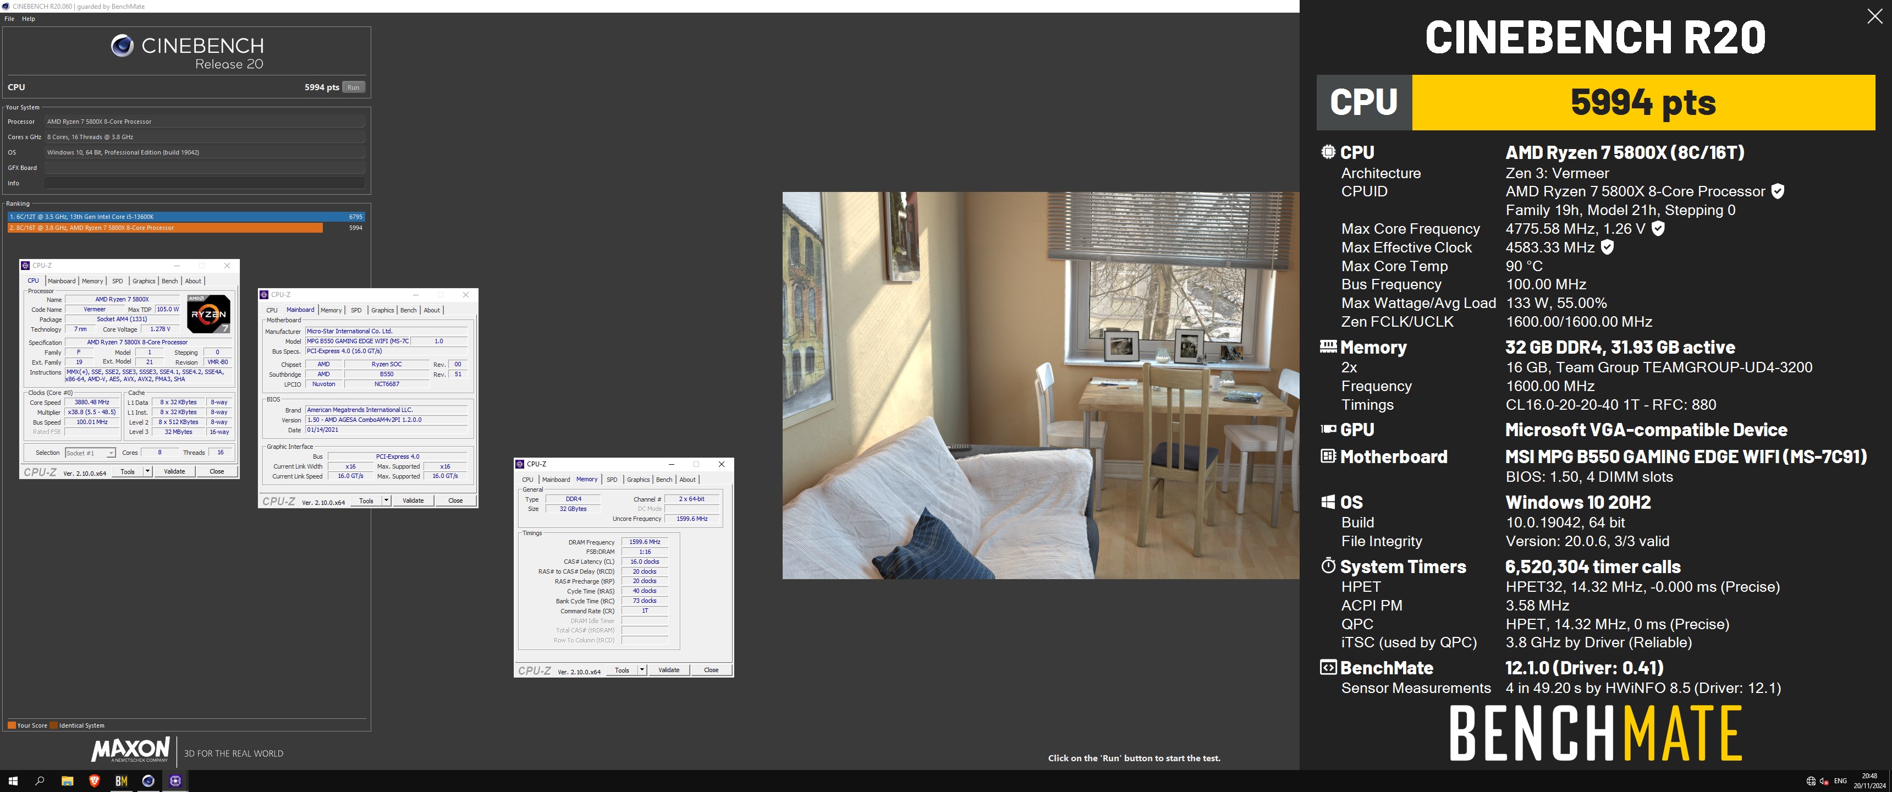The height and width of the screenshot is (792, 1892).
Task: Select Bench tab in CPU-Z Memory window
Action: point(664,480)
